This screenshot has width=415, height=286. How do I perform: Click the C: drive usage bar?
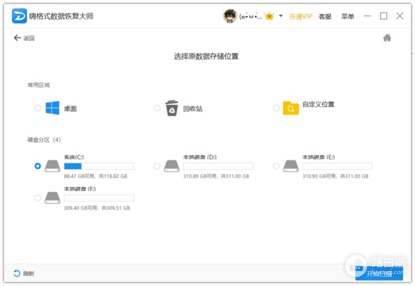tap(99, 166)
